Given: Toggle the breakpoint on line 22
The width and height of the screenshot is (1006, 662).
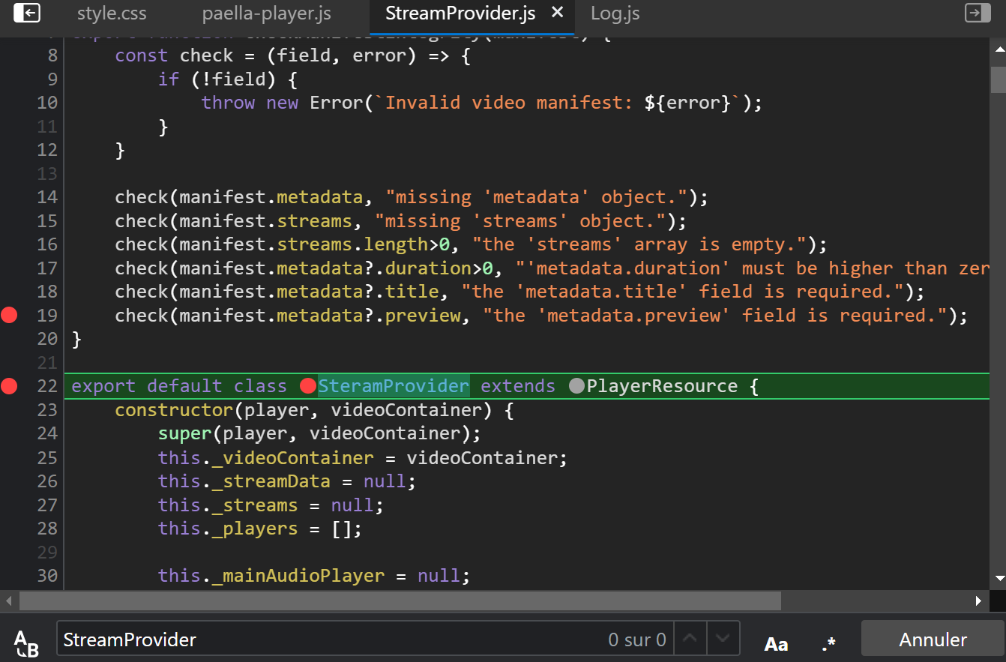Looking at the screenshot, I should 10,387.
